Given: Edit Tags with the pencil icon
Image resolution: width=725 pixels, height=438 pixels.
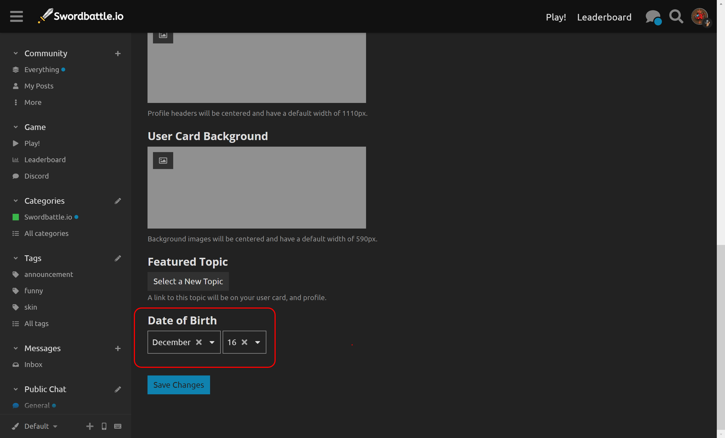Looking at the screenshot, I should [x=118, y=258].
